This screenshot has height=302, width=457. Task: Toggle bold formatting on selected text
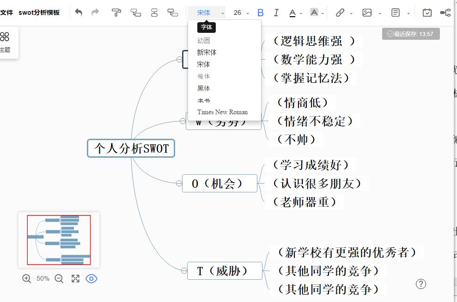pos(260,12)
